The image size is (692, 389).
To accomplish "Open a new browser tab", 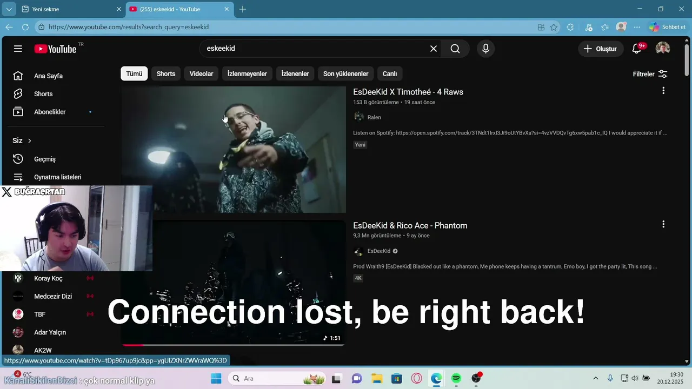I will pyautogui.click(x=243, y=9).
